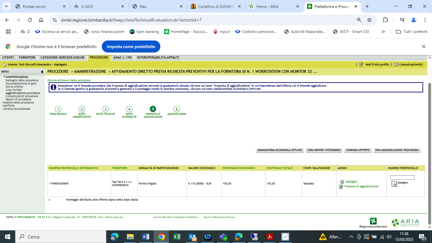The image size is (432, 243).
Task: Go to step 6 Aggiudicazione
Action: [176, 109]
